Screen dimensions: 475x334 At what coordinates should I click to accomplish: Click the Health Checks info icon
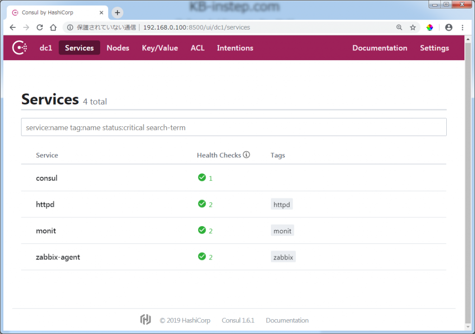tap(247, 155)
